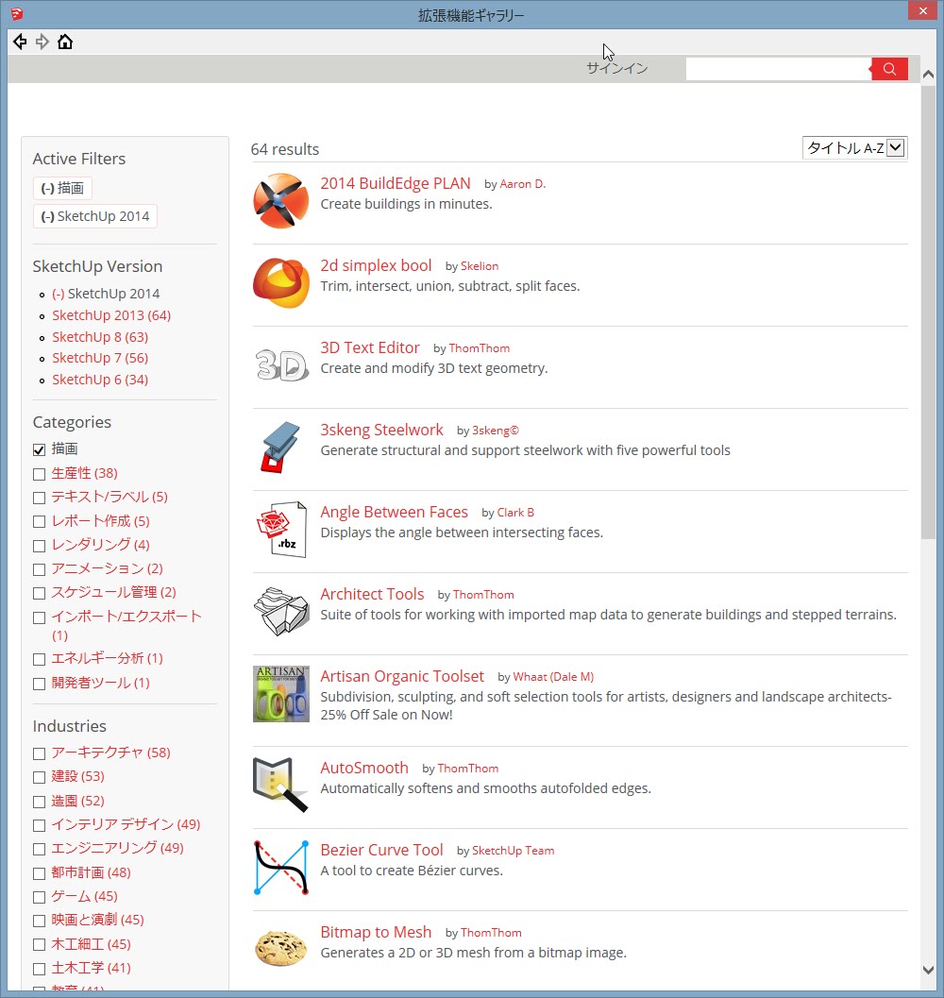Open the 3D Text Editor title link

370,347
